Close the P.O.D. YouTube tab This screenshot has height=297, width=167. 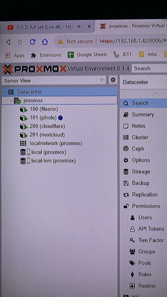point(89,27)
